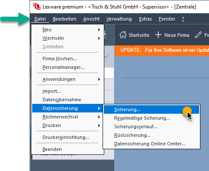Open the Extras menu
The width and height of the screenshot is (209, 171).
(x=145, y=19)
